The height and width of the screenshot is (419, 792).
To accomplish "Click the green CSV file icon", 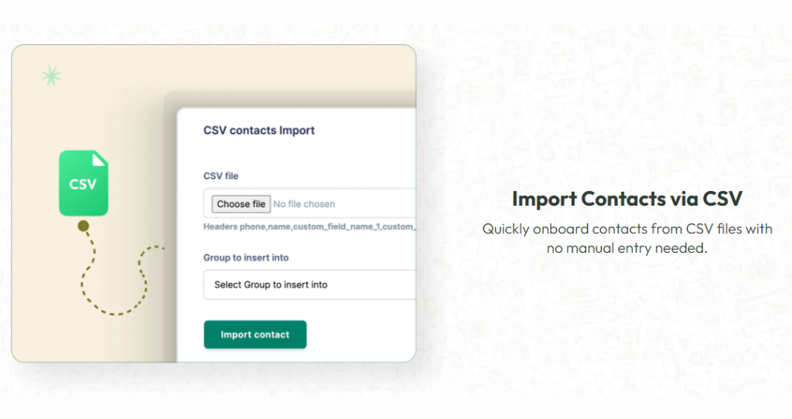I will pyautogui.click(x=84, y=182).
